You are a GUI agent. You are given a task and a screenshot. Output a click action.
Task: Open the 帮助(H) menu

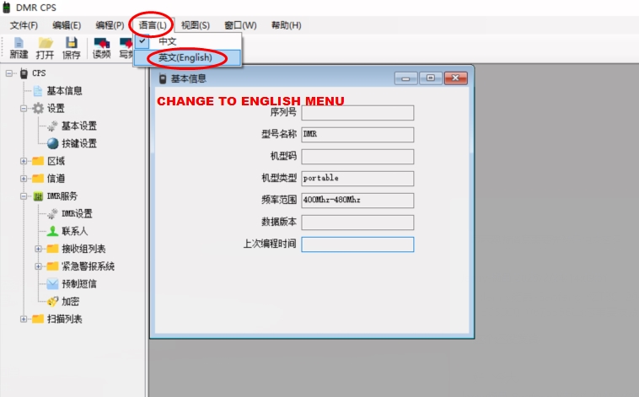[x=286, y=25]
